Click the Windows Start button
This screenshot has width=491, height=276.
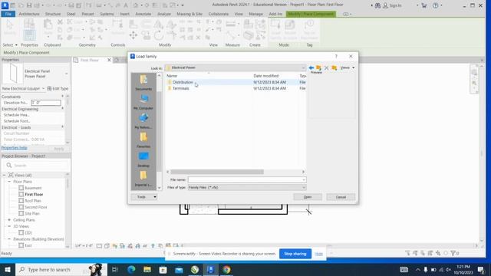(8, 269)
